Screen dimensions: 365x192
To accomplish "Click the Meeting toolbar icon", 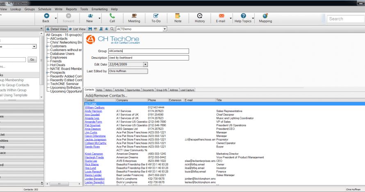I will pos(134,16).
